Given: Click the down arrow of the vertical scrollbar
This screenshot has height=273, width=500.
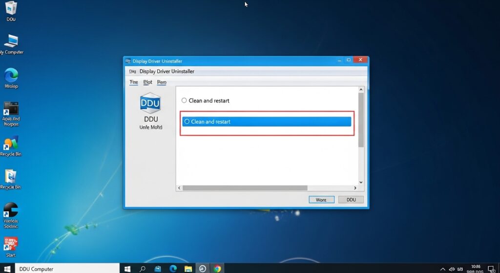Looking at the screenshot, I should tap(361, 183).
